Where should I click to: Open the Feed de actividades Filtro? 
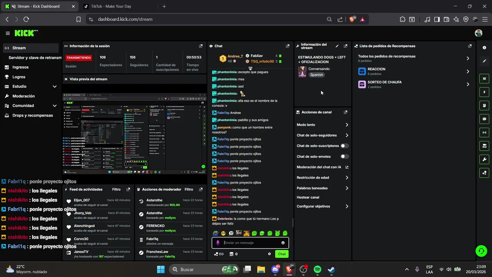116,189
